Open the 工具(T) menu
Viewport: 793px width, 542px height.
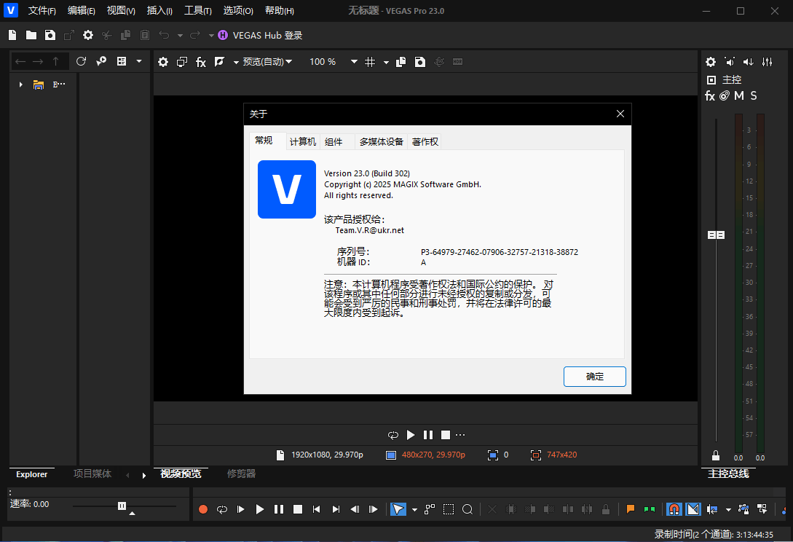pos(198,11)
